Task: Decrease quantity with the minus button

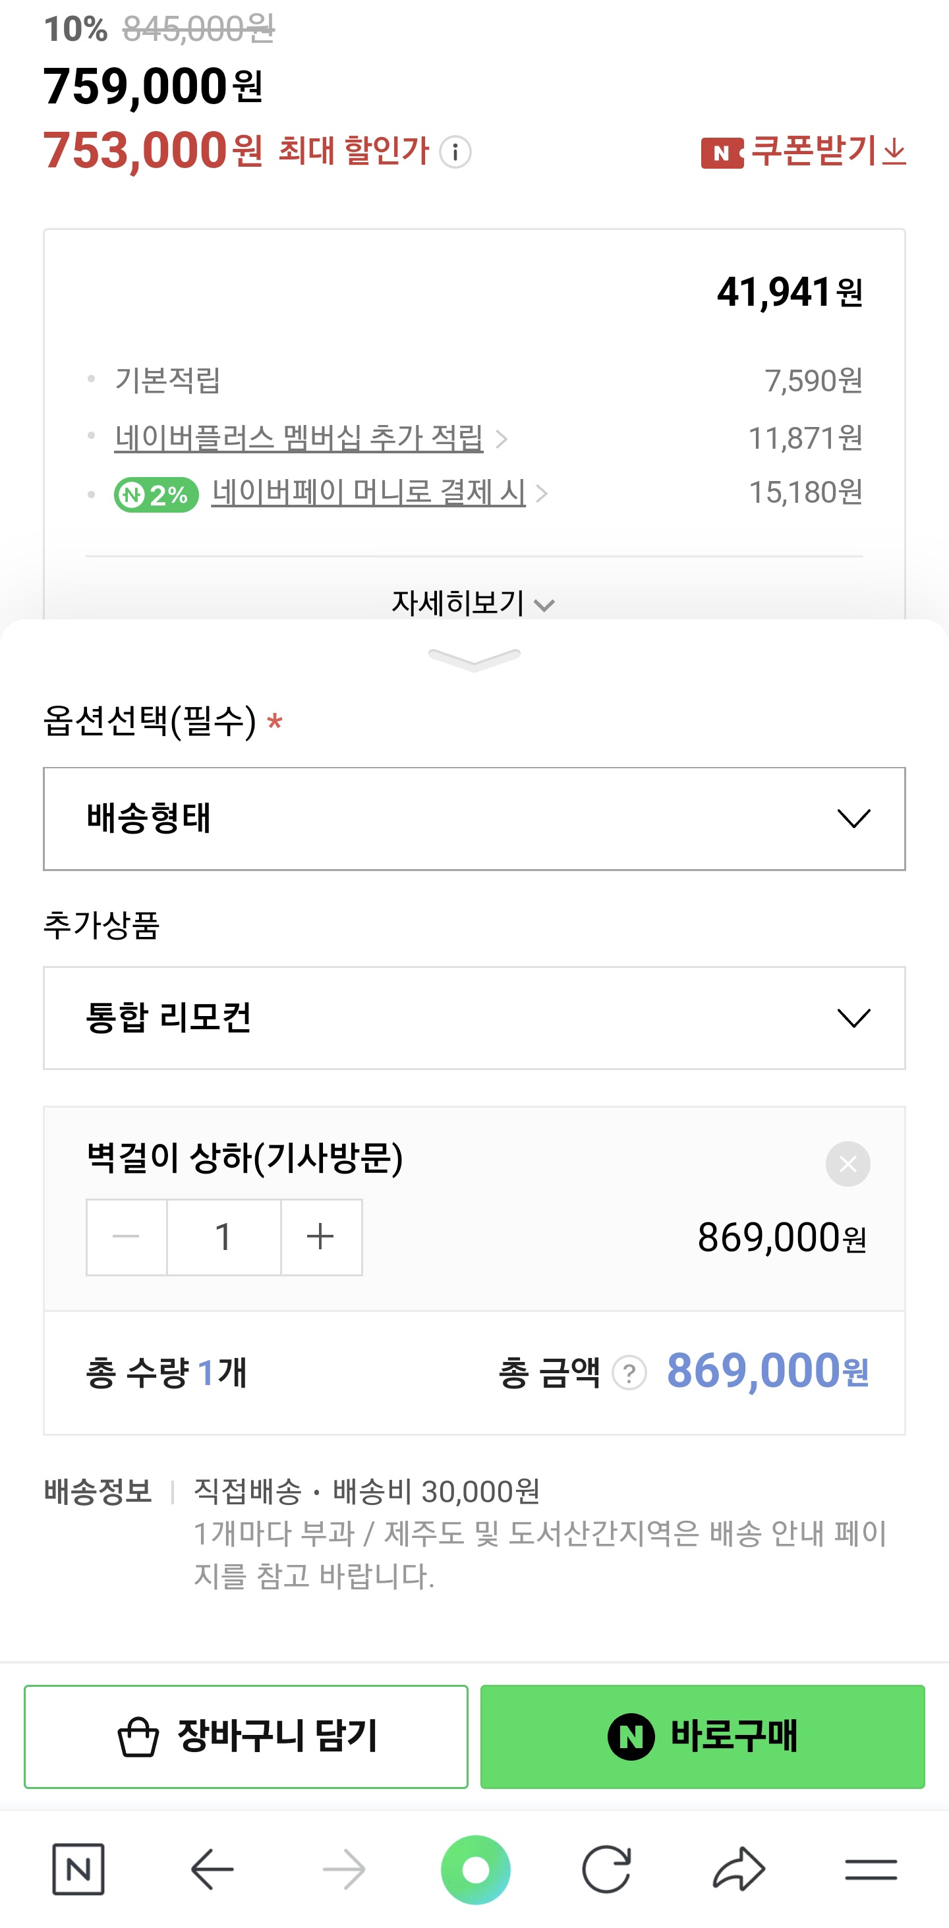Action: [x=127, y=1236]
